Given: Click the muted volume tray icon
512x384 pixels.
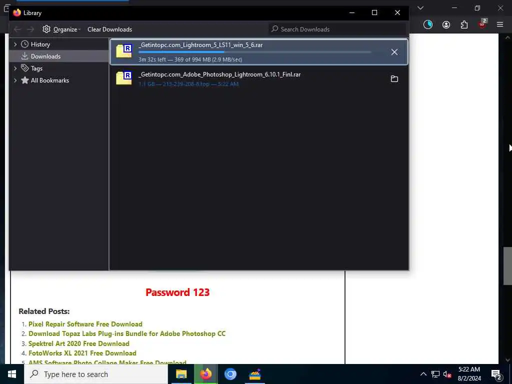Looking at the screenshot, I should tap(447, 374).
